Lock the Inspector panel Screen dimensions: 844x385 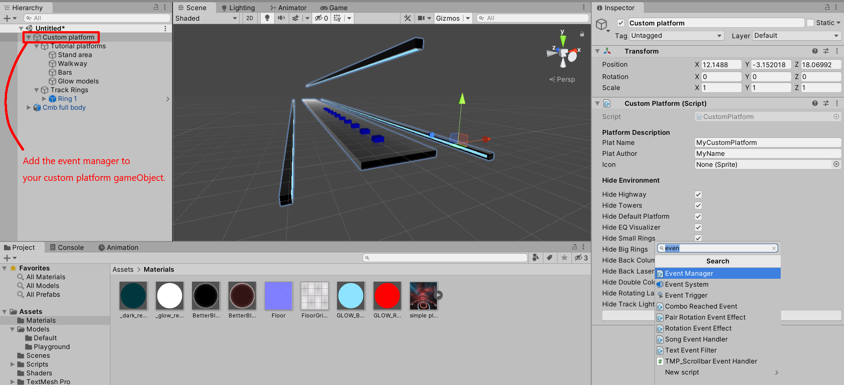click(827, 7)
